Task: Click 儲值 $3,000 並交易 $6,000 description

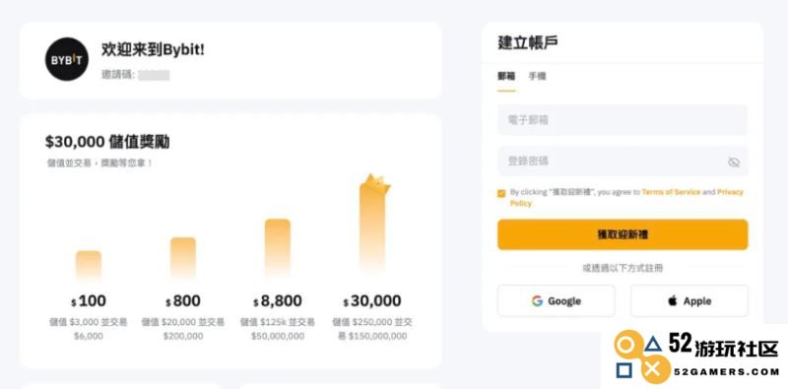Action: click(x=89, y=329)
